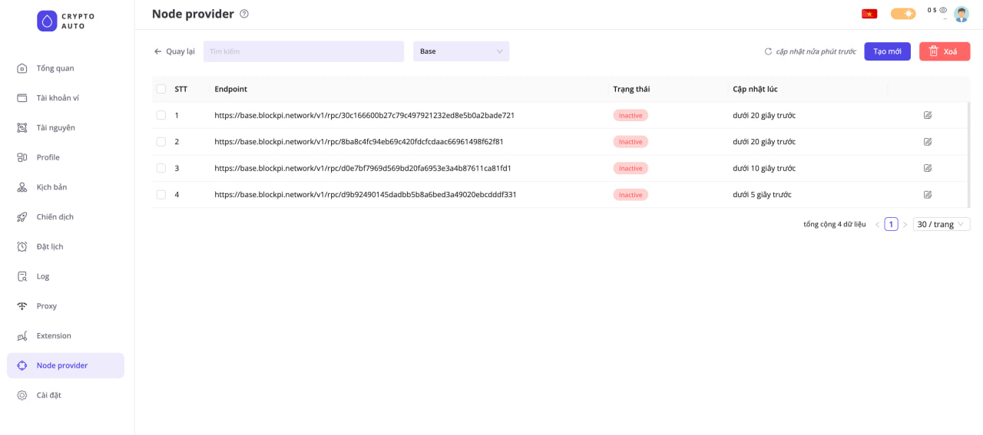Click the Vietnam flag language icon

pyautogui.click(x=869, y=14)
